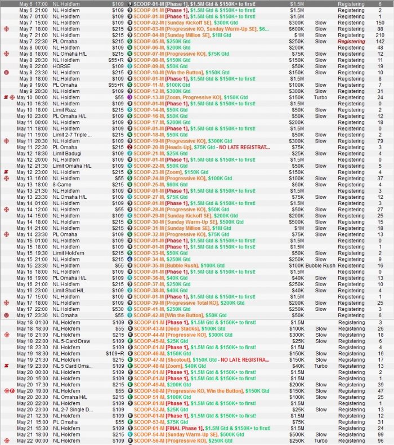
Task: Click the knockout icon on the SCOOP-28-M row
Action: tap(7, 210)
